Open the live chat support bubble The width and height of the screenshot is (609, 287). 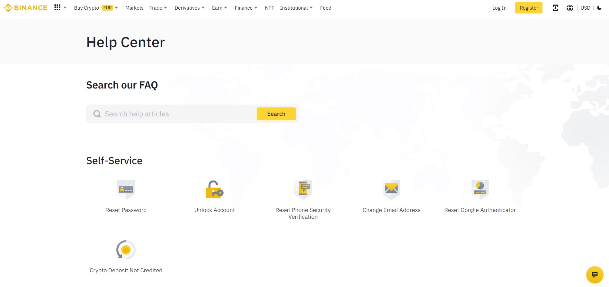595,275
